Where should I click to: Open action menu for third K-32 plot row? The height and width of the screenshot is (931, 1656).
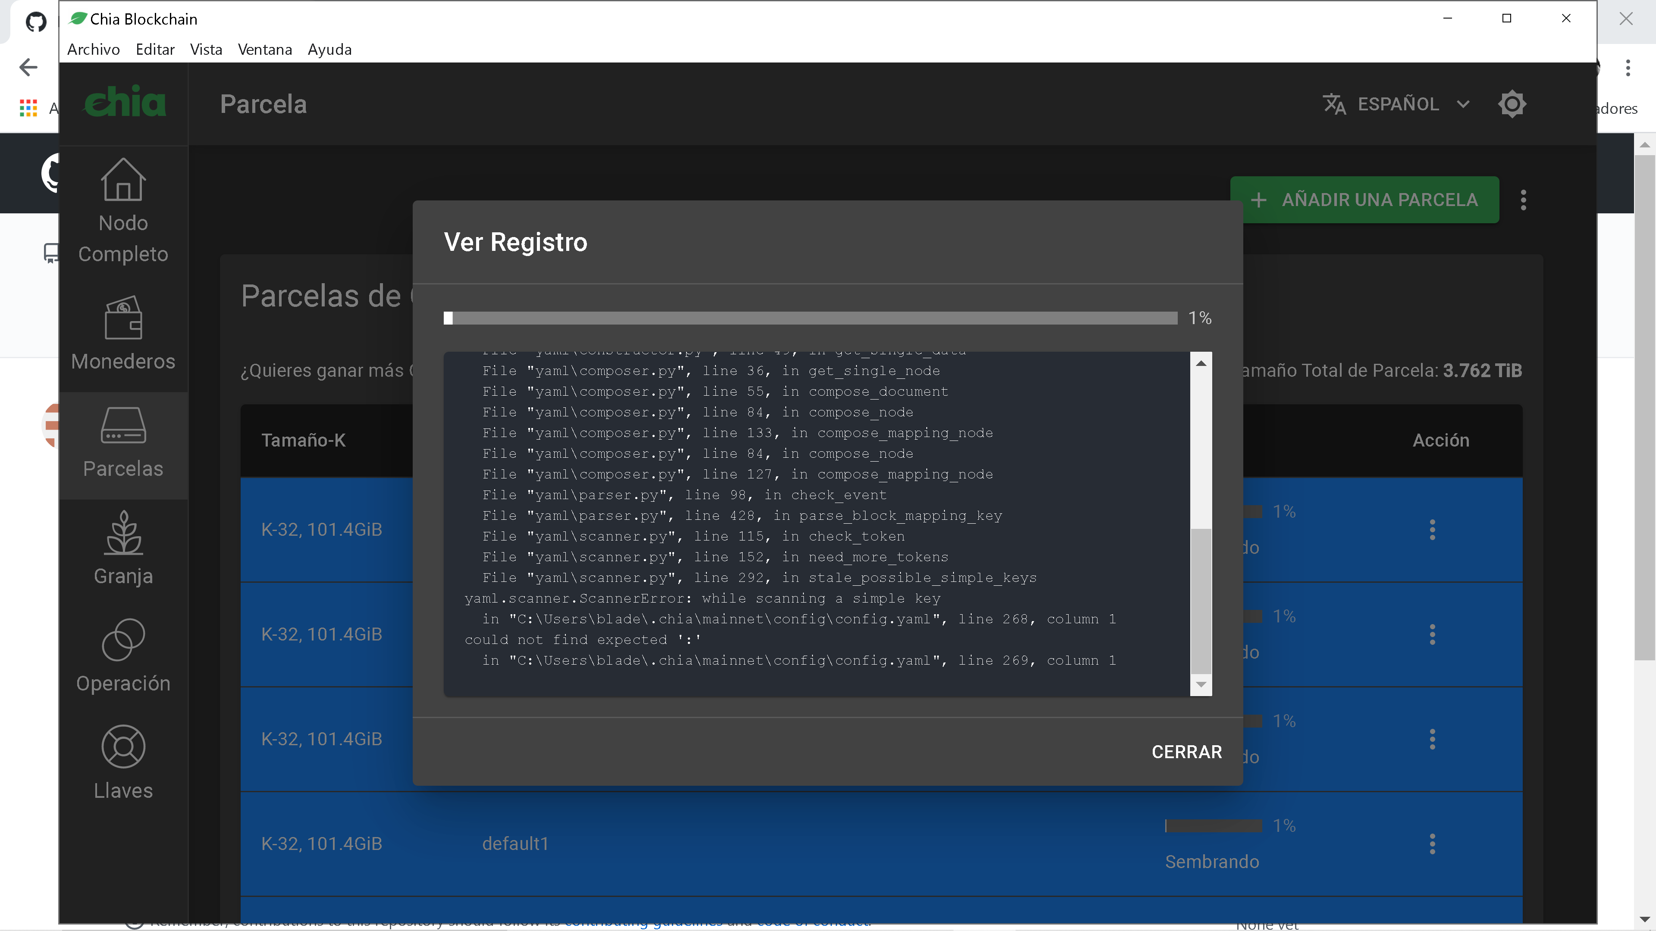(1432, 739)
